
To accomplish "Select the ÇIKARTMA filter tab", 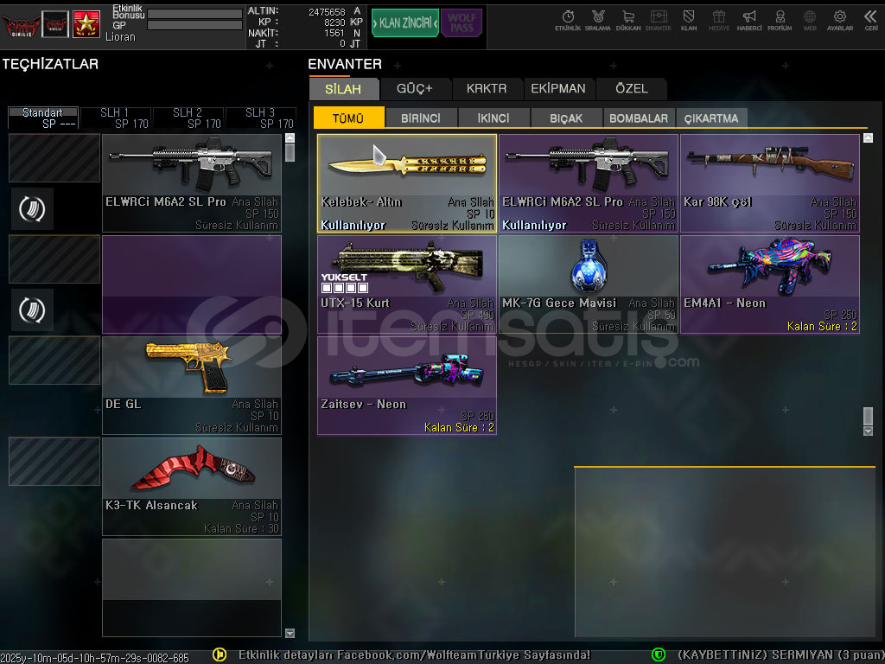I will click(x=711, y=118).
